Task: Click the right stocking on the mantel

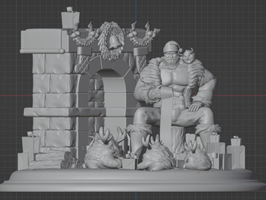Action: click(x=141, y=59)
